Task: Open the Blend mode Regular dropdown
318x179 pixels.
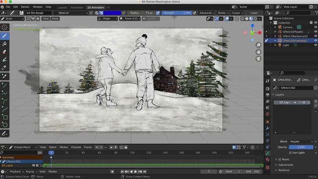Action: [302, 141]
